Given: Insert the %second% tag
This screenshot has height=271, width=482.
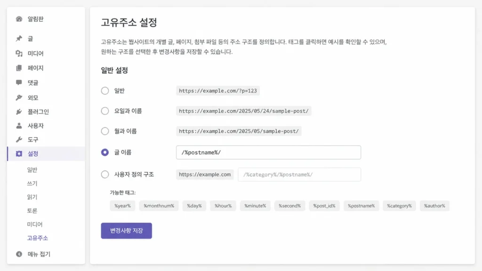Looking at the screenshot, I should 289,206.
